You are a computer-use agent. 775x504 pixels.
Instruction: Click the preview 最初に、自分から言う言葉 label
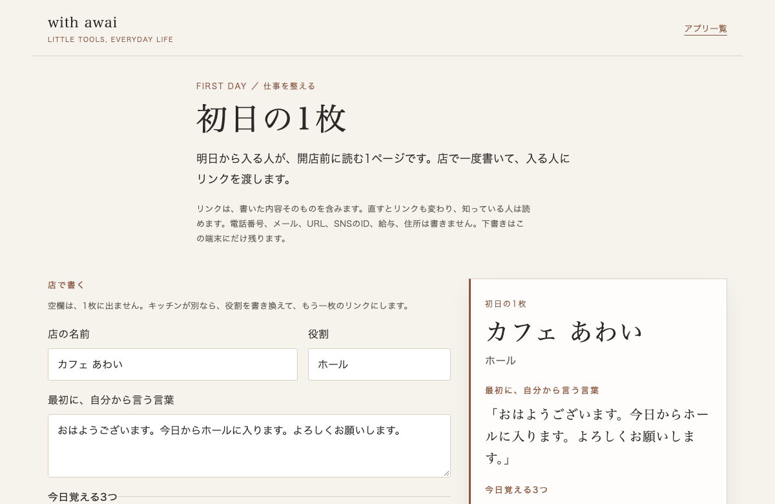click(x=542, y=390)
